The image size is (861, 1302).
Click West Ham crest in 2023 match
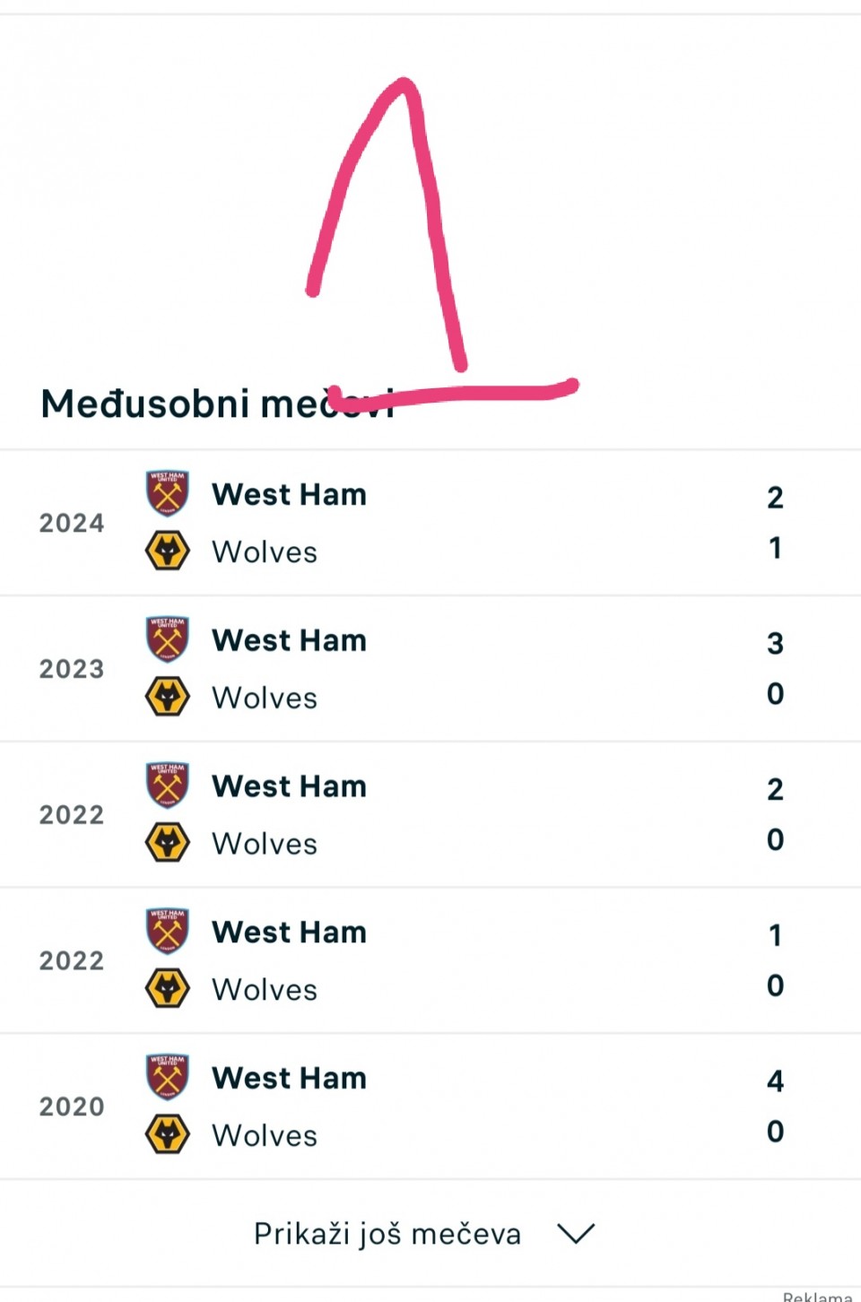tap(168, 639)
